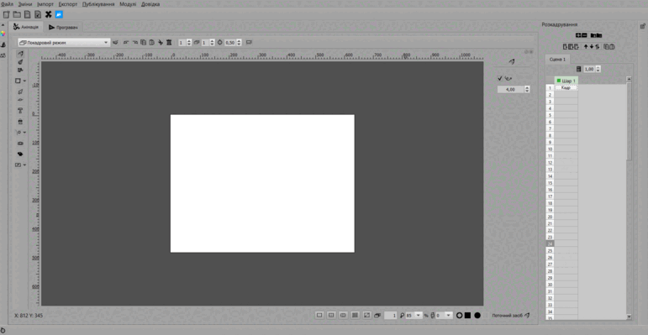Click the move frame up arrow
Screen dimensions: 648x335
point(586,47)
